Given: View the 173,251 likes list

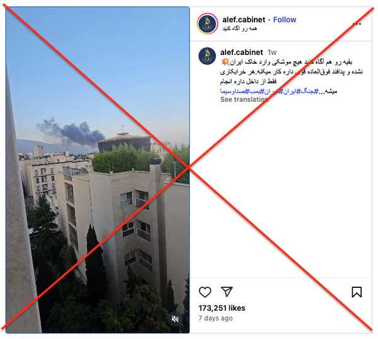Looking at the screenshot, I should (x=222, y=308).
